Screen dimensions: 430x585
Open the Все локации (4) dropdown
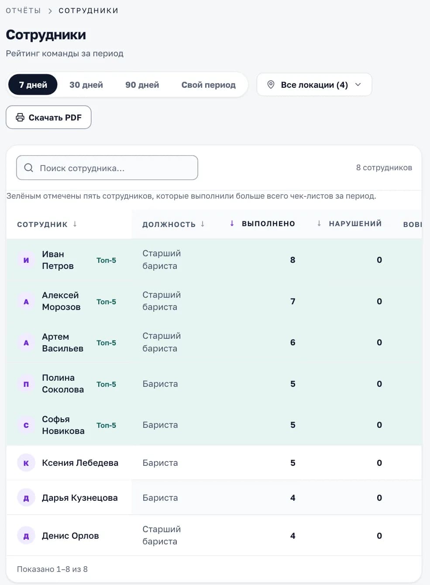[314, 85]
